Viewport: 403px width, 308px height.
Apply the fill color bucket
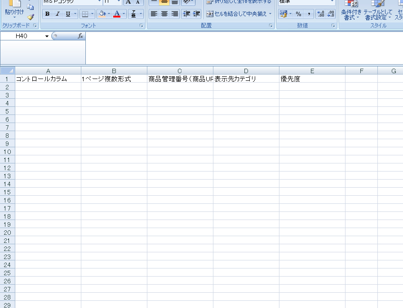click(x=102, y=14)
